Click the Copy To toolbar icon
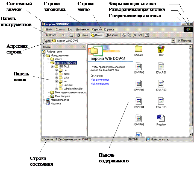The width and height of the screenshot is (194, 169). [x=130, y=35]
